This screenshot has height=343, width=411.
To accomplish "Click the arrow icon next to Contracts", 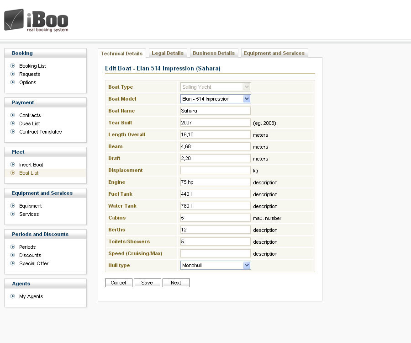I will click(x=13, y=115).
